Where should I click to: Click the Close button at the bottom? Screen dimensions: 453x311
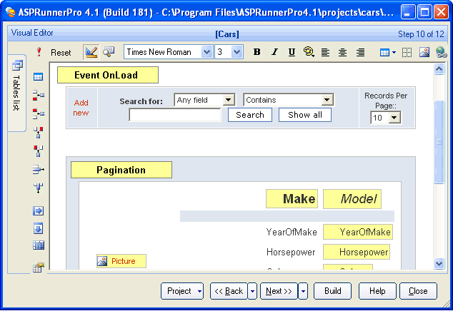coord(418,291)
